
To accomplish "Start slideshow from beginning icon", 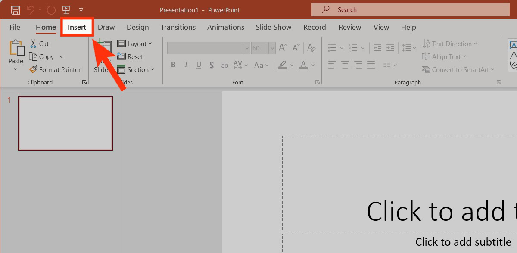I will (x=66, y=10).
